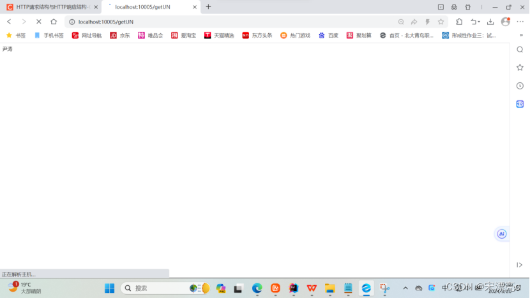Open the browser more options menu
Image resolution: width=530 pixels, height=298 pixels.
pyautogui.click(x=520, y=22)
